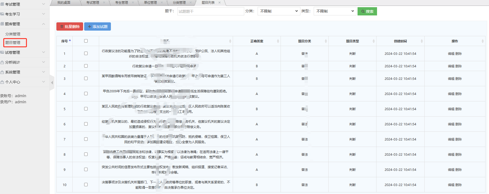Close the 考试管理 tab with its x icon

tap(104, 3)
